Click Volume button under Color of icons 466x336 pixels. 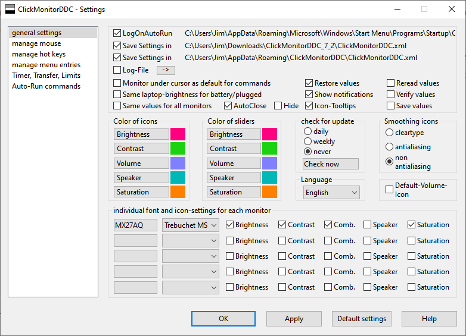(141, 163)
